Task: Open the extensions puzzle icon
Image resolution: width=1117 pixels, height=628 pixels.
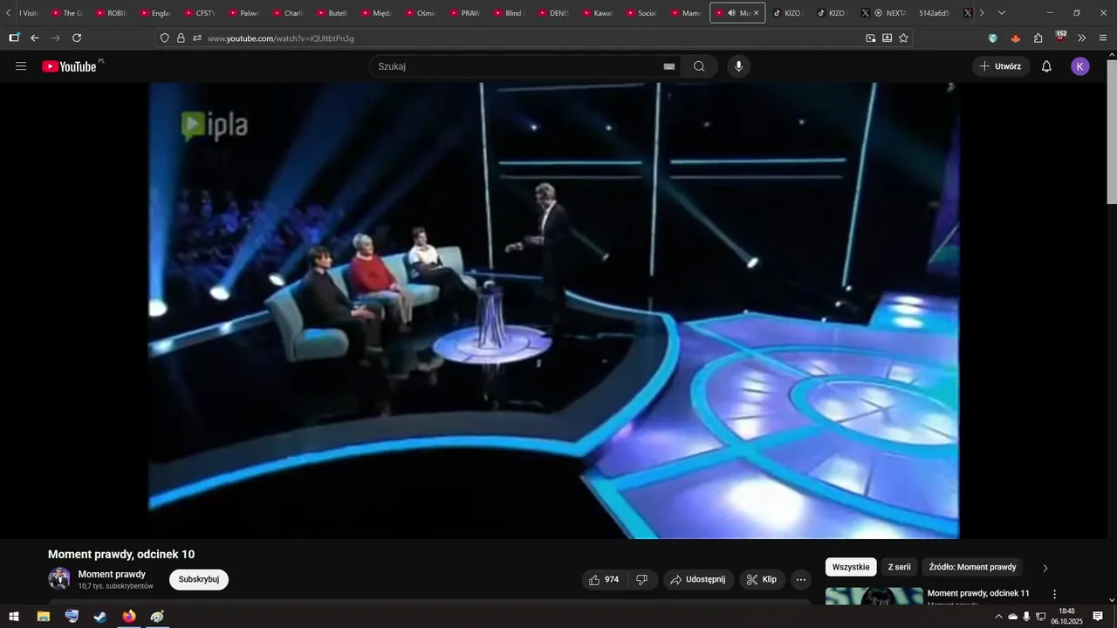Action: [x=1038, y=38]
